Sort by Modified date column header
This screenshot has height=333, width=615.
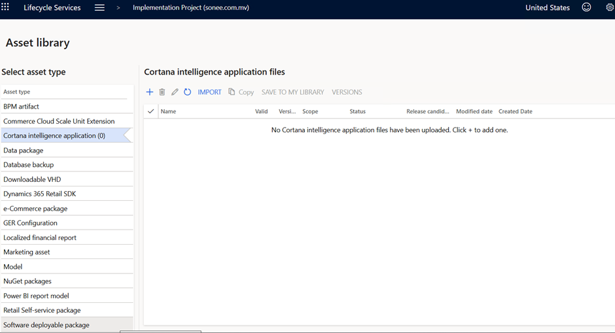(x=474, y=111)
